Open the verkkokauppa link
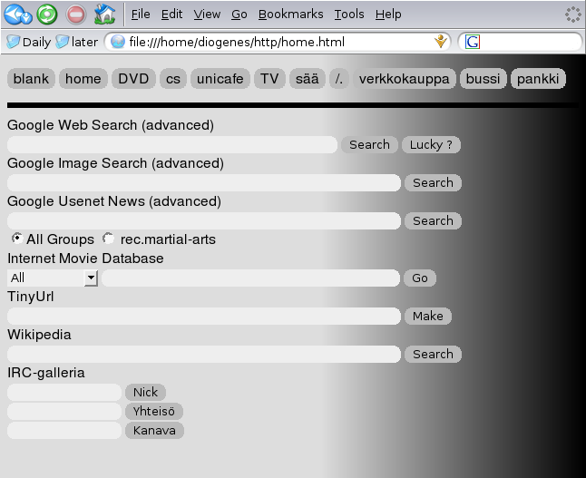Screen dimensions: 586x478 click(404, 79)
